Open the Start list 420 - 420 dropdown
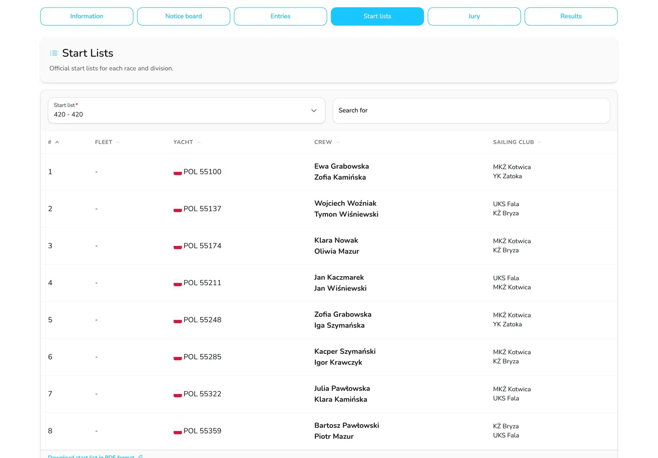This screenshot has height=458, width=658. [186, 110]
